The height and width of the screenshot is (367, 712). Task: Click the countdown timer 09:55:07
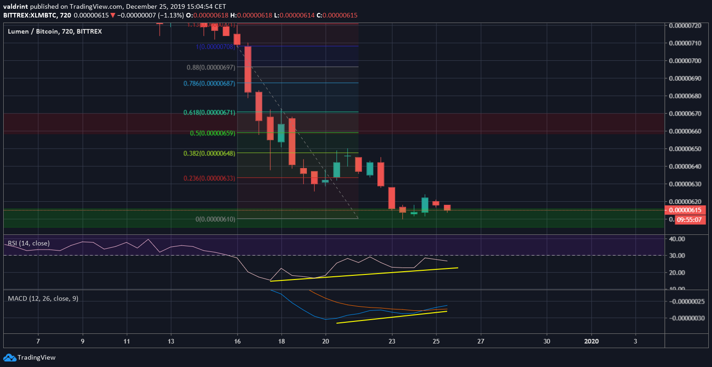point(689,220)
